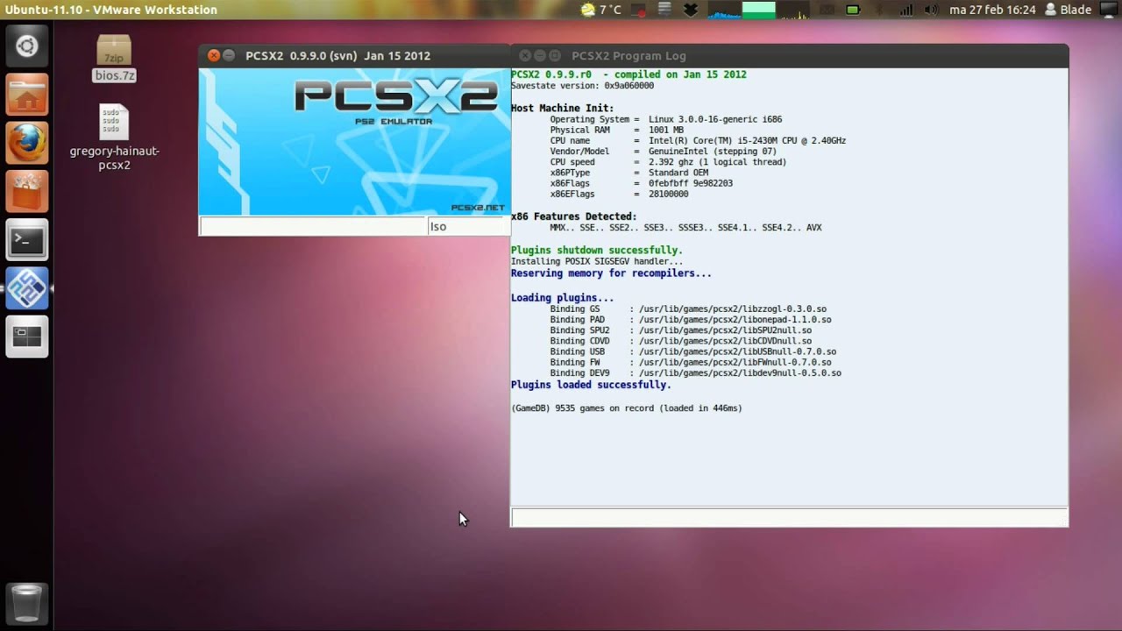The width and height of the screenshot is (1122, 631).
Task: Minimize the PCSX2 0.9.9.0 (svn) window
Action: tap(229, 55)
